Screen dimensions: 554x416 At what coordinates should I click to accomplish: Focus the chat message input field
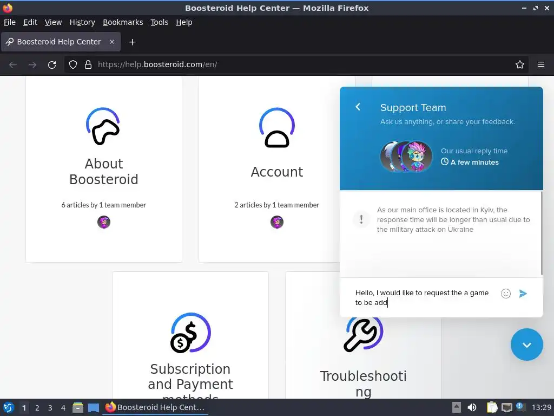(422, 297)
